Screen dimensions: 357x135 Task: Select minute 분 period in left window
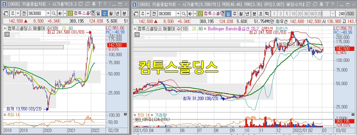point(124,14)
